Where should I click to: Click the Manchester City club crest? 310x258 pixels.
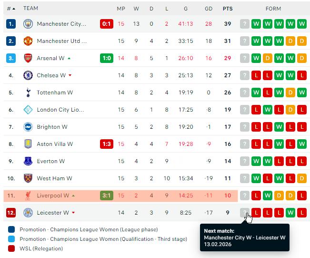pyautogui.click(x=28, y=24)
